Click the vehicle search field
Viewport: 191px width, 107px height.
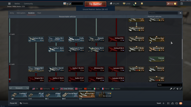tap(163, 13)
